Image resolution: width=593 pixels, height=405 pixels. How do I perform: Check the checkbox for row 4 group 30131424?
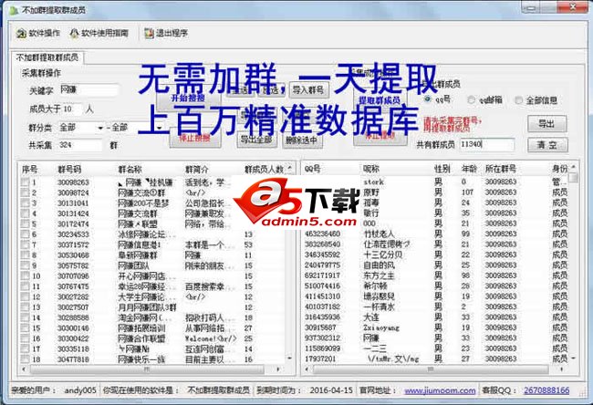[x=26, y=213]
